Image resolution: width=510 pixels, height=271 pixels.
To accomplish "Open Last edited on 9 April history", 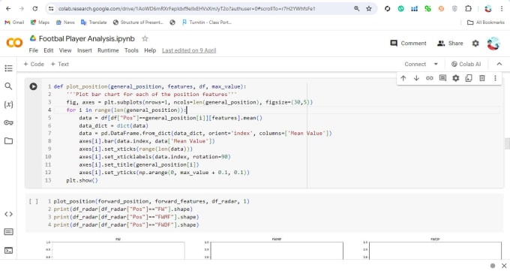I will pos(189,50).
